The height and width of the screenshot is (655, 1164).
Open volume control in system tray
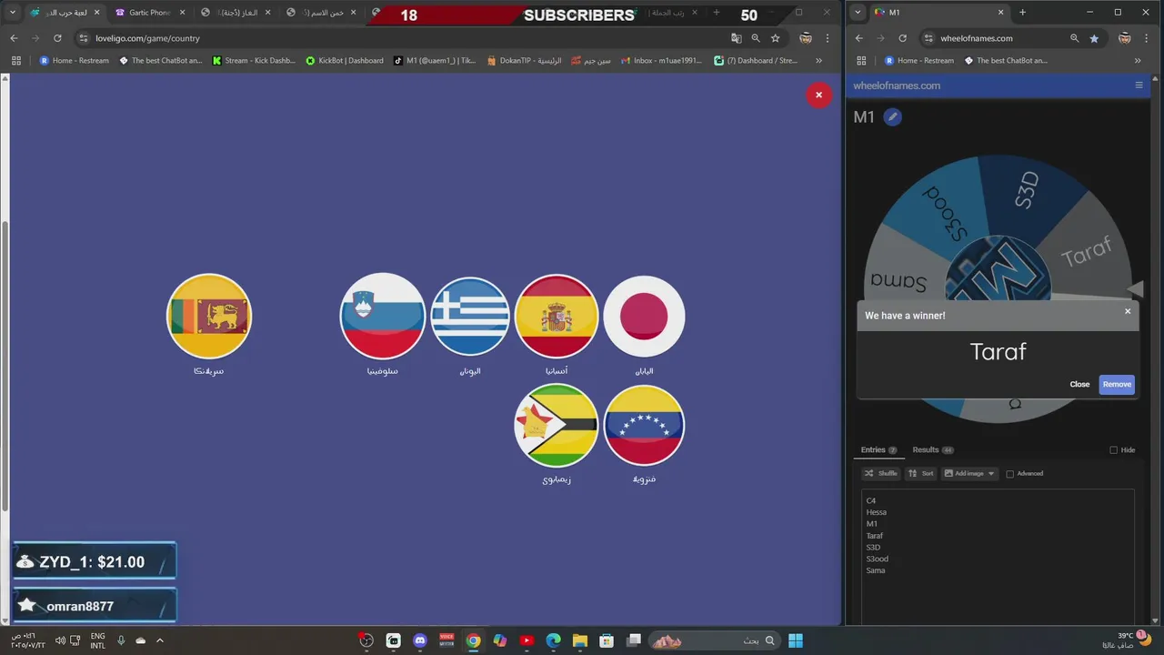pyautogui.click(x=60, y=640)
